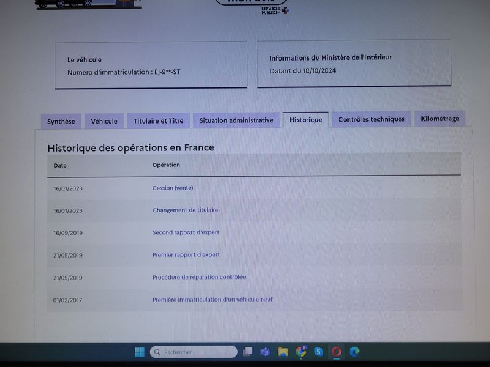Click Première immatriculation d'un véhicule neuf
This screenshot has height=367, width=490.
tap(213, 300)
